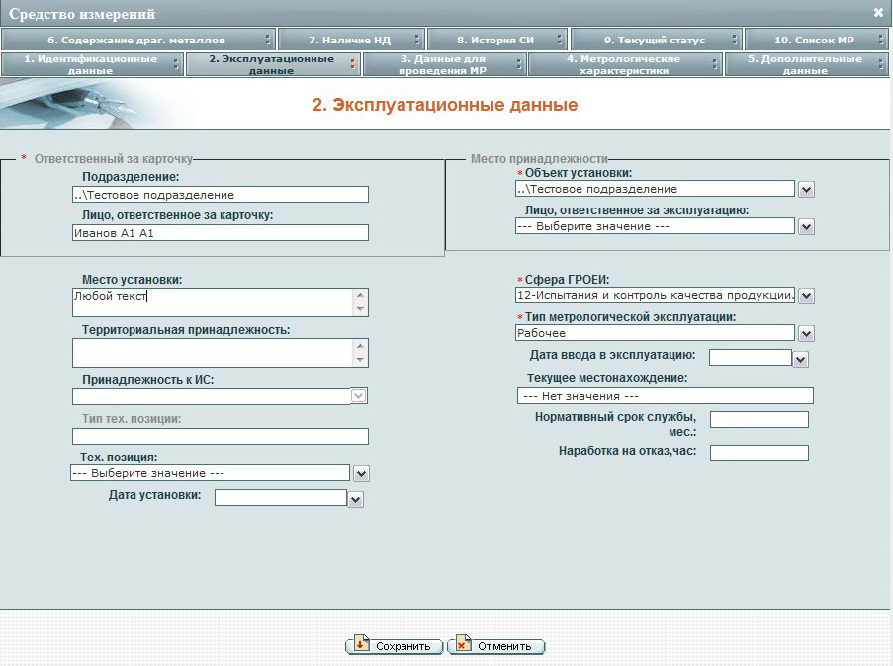893x666 pixels.
Task: Expand Тип метрологической эксплуатации dropdown arrow
Action: [x=806, y=334]
